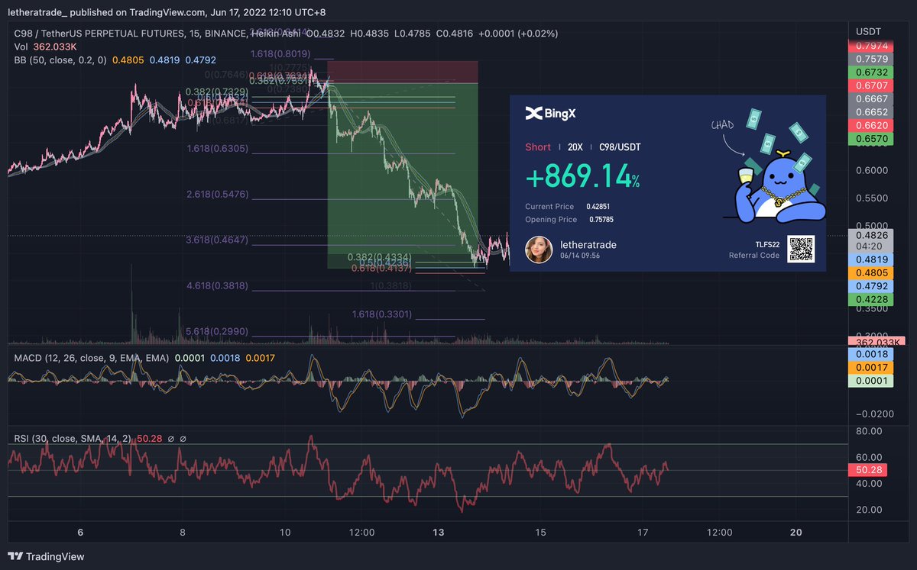The height and width of the screenshot is (570, 917).
Task: Click the 0.382(0.4334) retracement label
Action: point(380,257)
